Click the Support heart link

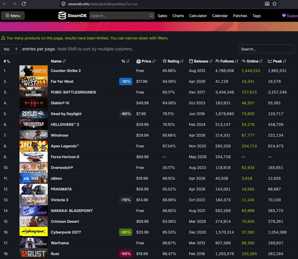click(x=290, y=16)
